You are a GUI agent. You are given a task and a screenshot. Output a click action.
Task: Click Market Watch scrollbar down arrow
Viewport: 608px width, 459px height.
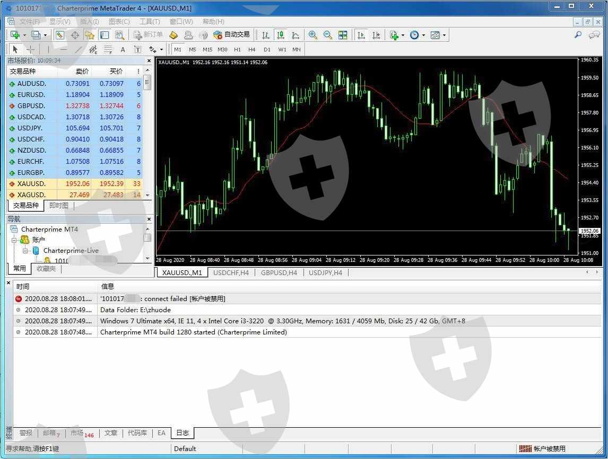147,196
